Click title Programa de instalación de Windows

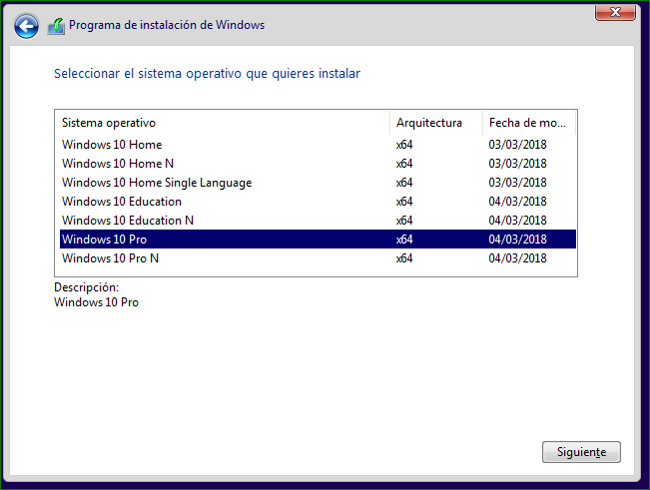pyautogui.click(x=167, y=25)
